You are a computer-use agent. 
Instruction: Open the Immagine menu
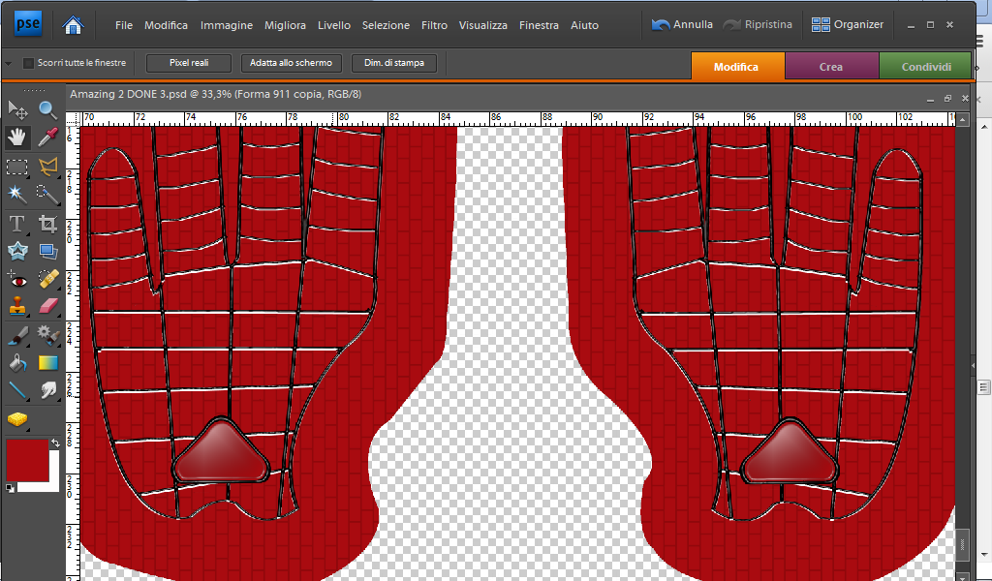(x=227, y=25)
